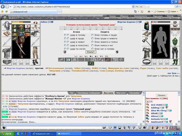The height and width of the screenshot is (136, 182).
Task: Click Julien's gloves equipment slot
Action: [35, 34]
